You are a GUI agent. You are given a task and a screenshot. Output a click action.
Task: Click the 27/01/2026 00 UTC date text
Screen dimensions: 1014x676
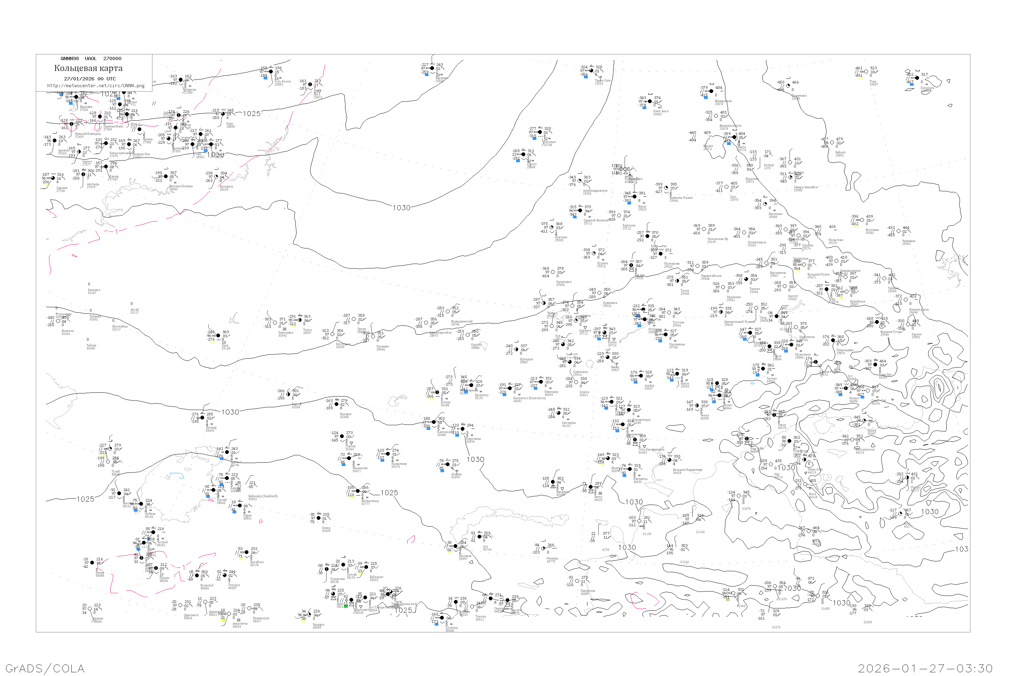90,78
